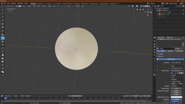Open the Mesh menu

38,6
